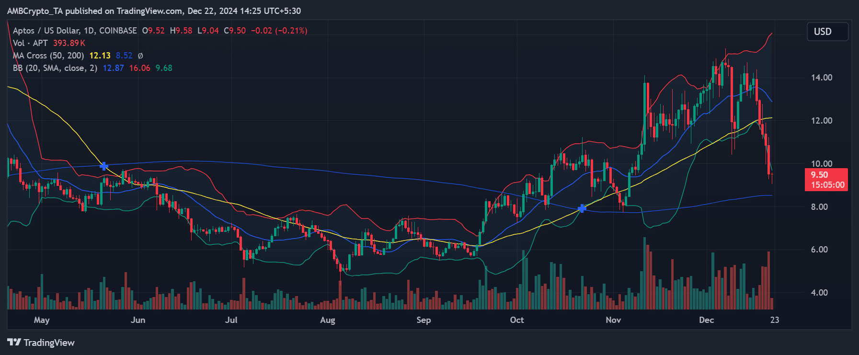Click the USD currency button
The image size is (859, 355).
[827, 32]
